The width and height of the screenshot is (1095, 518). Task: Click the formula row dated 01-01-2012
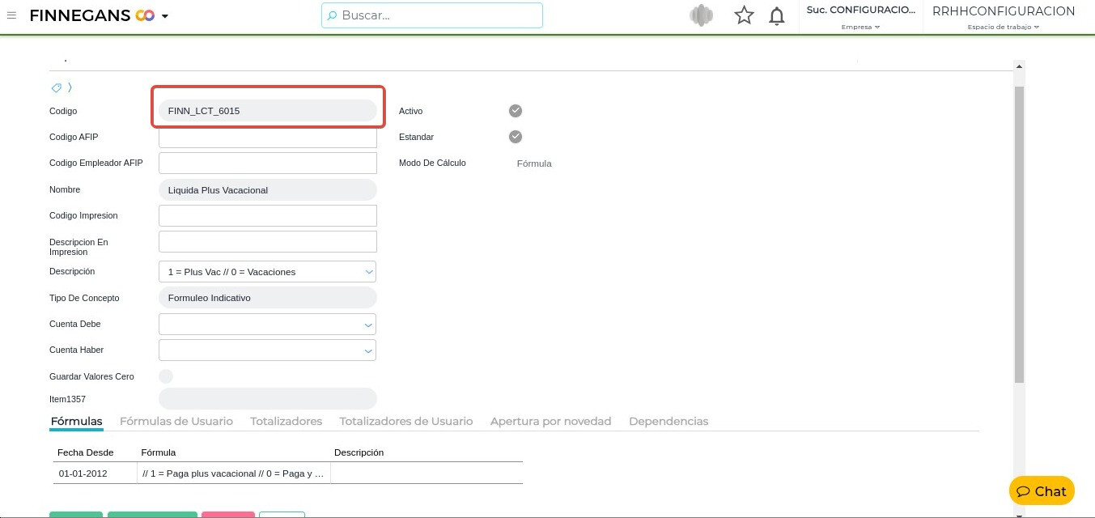tap(232, 473)
